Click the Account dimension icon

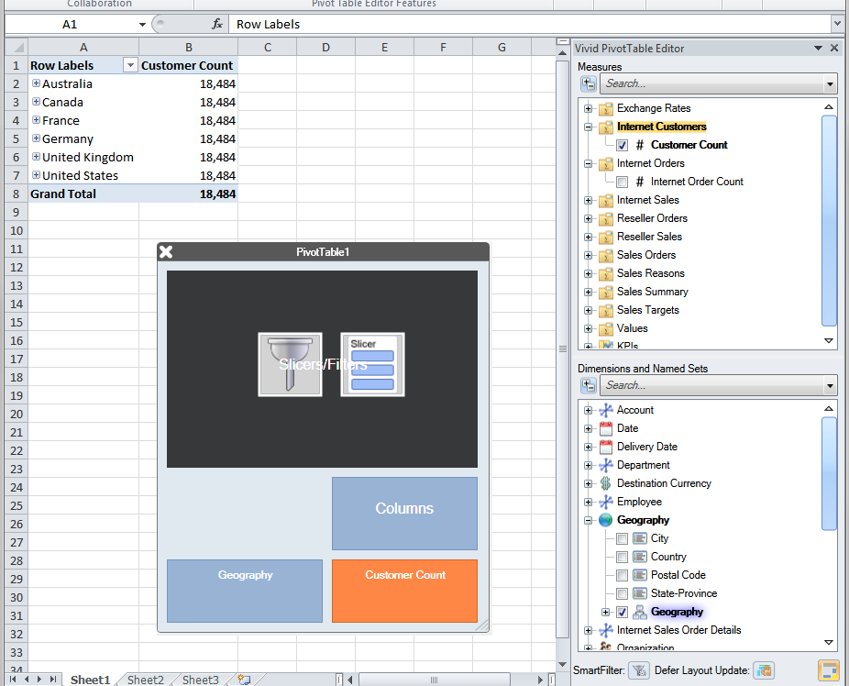[605, 411]
